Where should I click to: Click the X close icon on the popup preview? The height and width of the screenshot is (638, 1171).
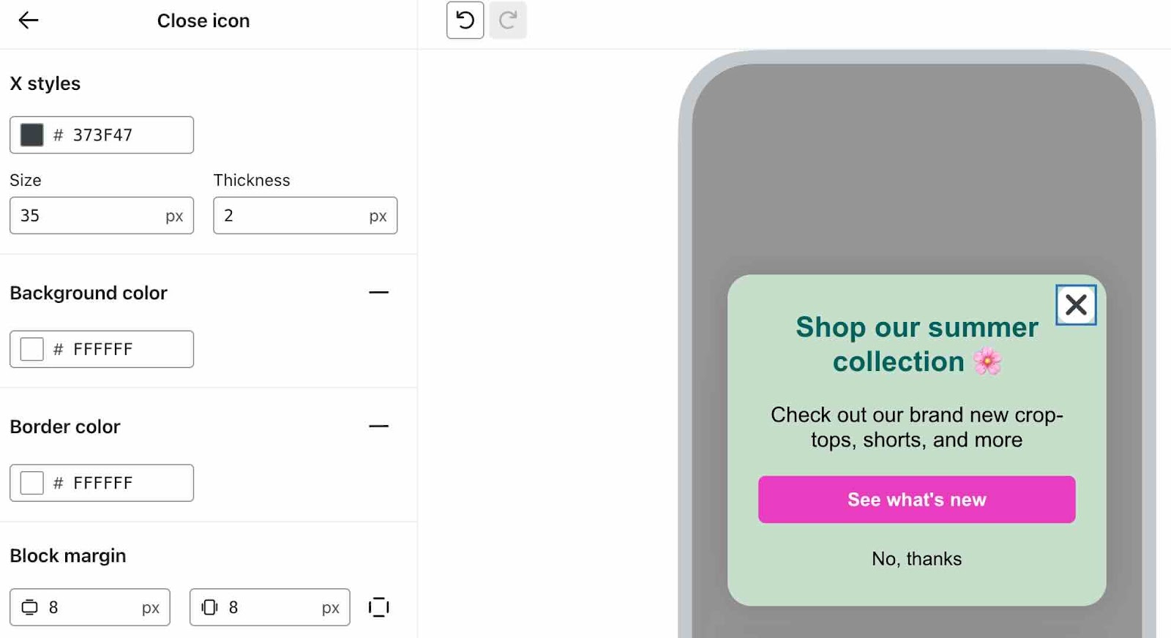tap(1075, 305)
